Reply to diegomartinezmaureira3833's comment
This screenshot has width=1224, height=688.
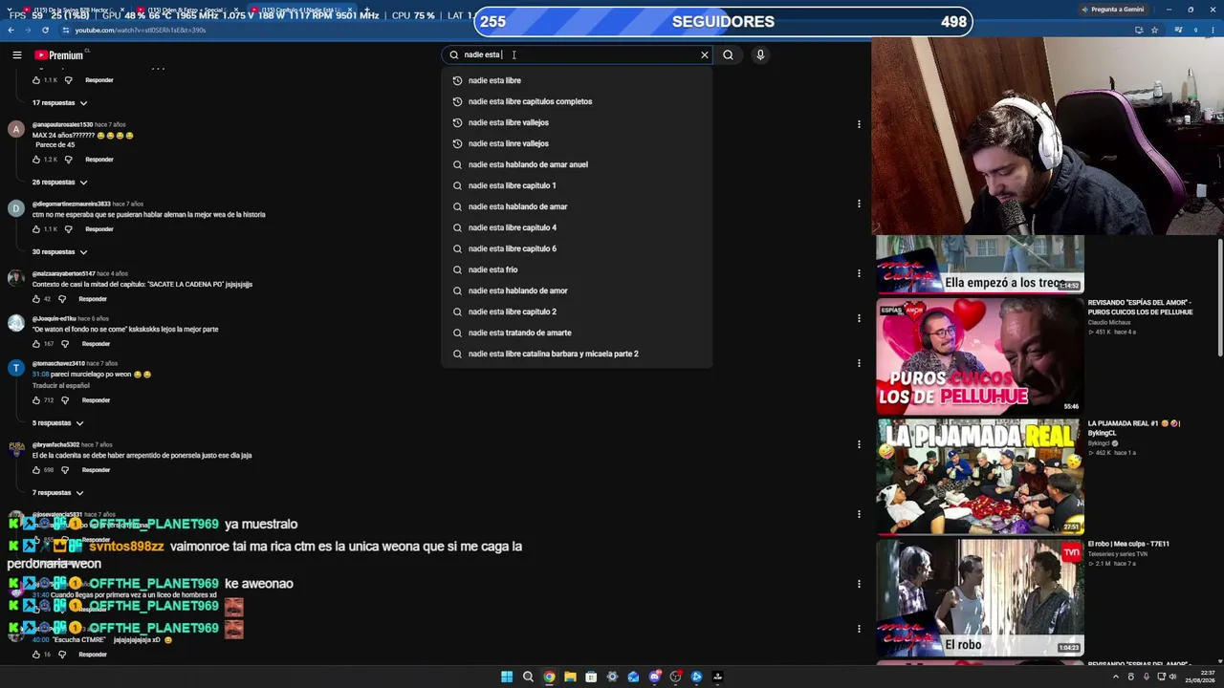99,229
